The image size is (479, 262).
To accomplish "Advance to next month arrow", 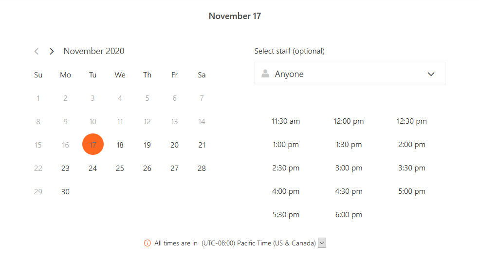I will point(52,51).
